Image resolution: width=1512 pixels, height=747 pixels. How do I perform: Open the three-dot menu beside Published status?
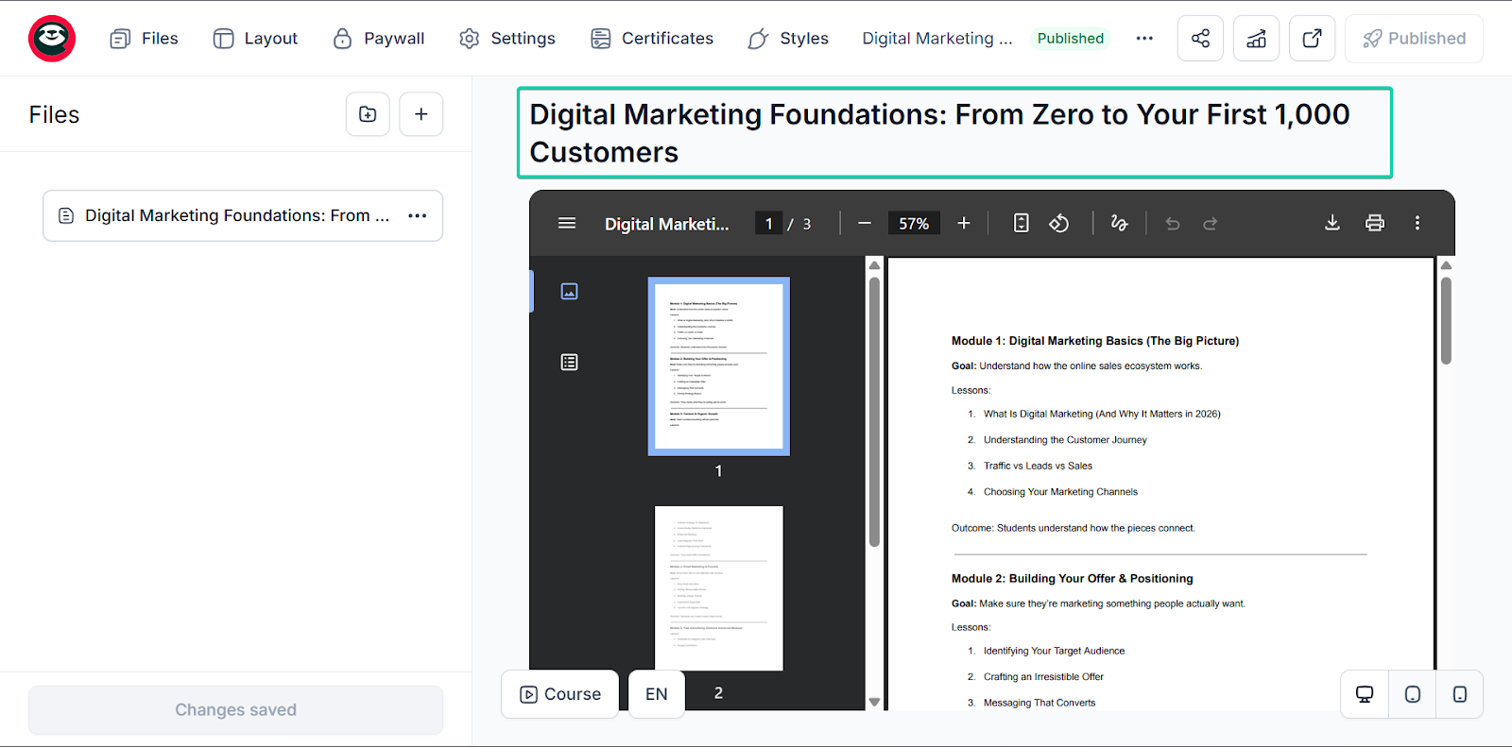coord(1144,39)
